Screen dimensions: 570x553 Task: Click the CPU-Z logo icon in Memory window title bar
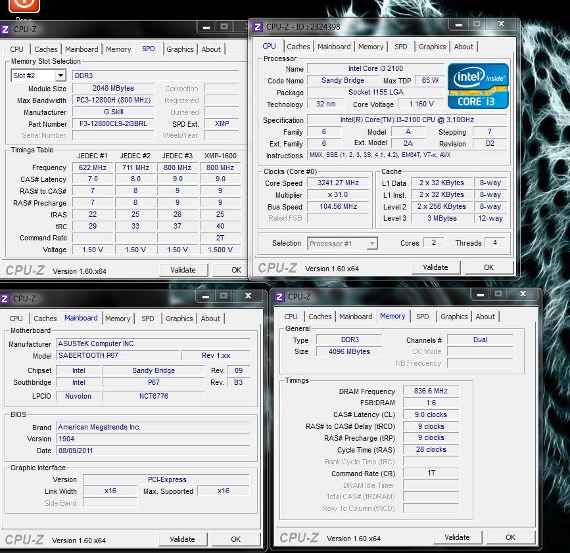tap(279, 297)
